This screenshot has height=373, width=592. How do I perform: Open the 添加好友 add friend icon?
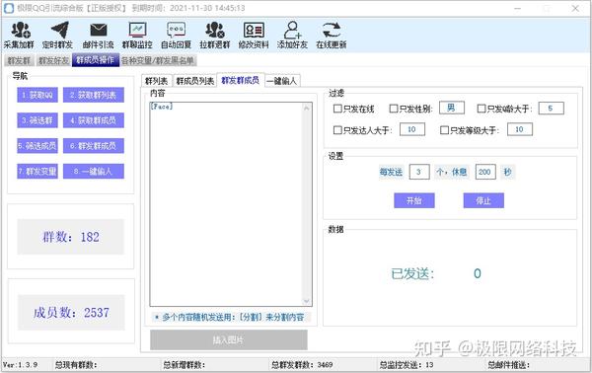tap(293, 36)
